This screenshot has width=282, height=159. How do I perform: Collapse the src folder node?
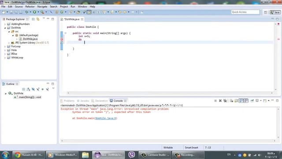point(9,31)
